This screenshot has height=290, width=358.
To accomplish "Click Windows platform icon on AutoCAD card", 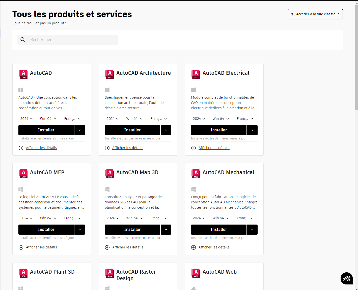I will pos(21,90).
